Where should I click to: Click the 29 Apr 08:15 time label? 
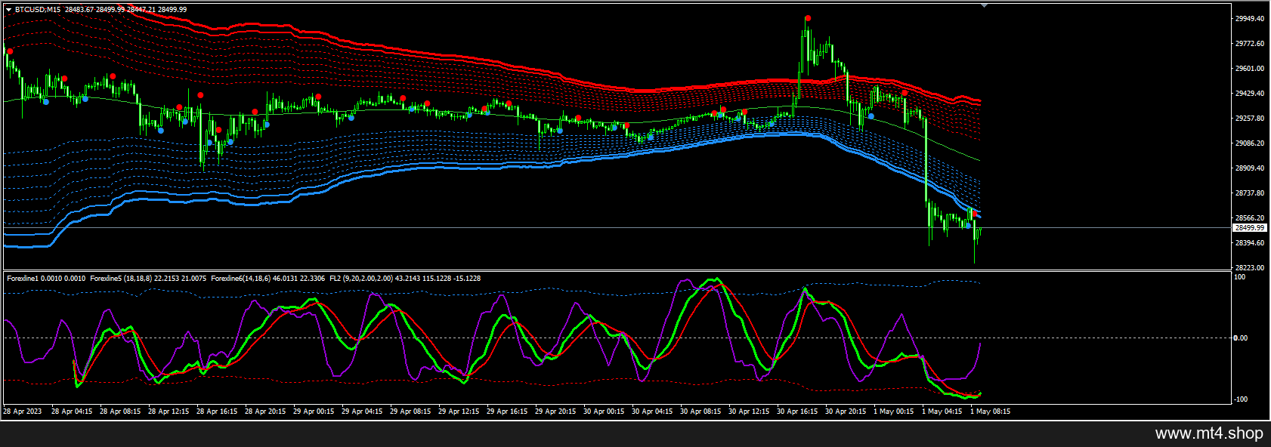[x=410, y=412]
